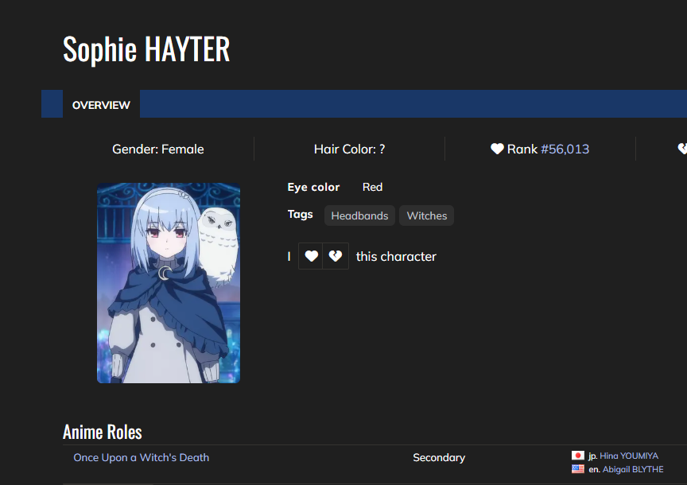Love this character with the heart button

(311, 256)
